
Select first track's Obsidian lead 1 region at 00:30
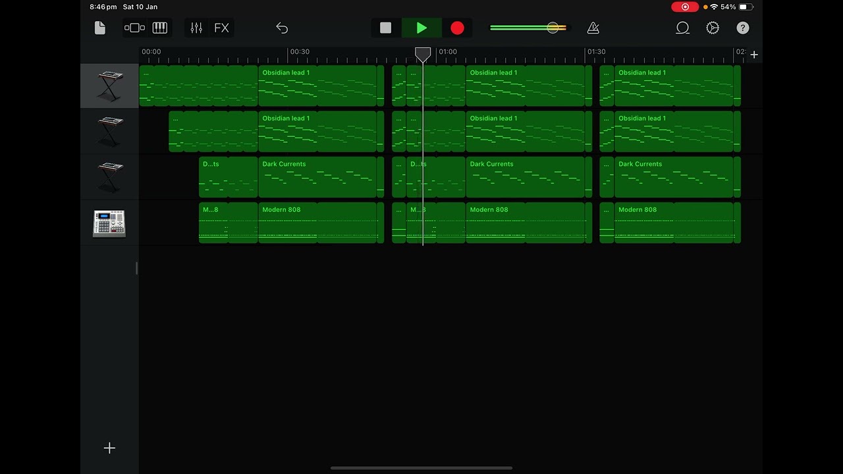pos(317,86)
